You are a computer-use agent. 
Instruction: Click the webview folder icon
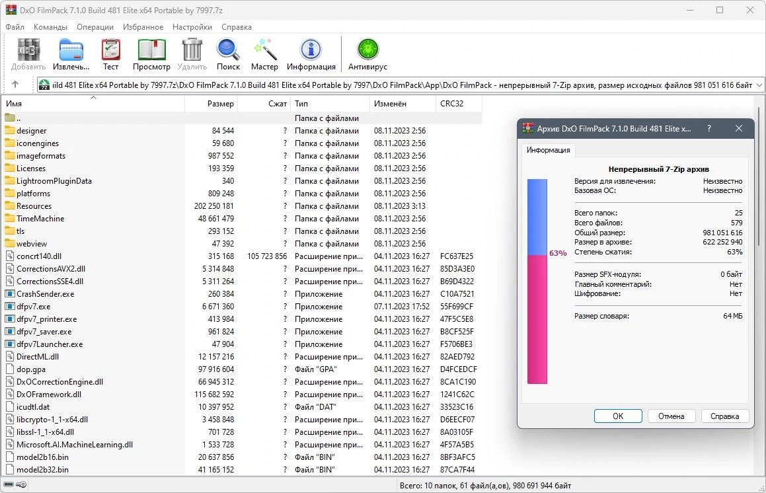(x=10, y=243)
